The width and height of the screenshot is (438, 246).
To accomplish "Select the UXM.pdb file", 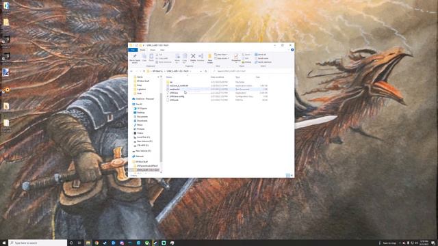I will click(174, 100).
